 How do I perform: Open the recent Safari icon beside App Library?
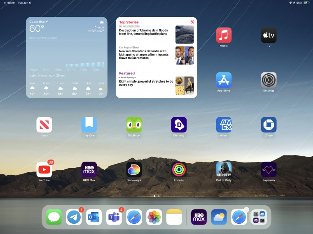click(x=239, y=217)
